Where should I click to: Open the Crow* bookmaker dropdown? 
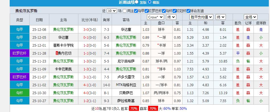[x=156, y=17]
